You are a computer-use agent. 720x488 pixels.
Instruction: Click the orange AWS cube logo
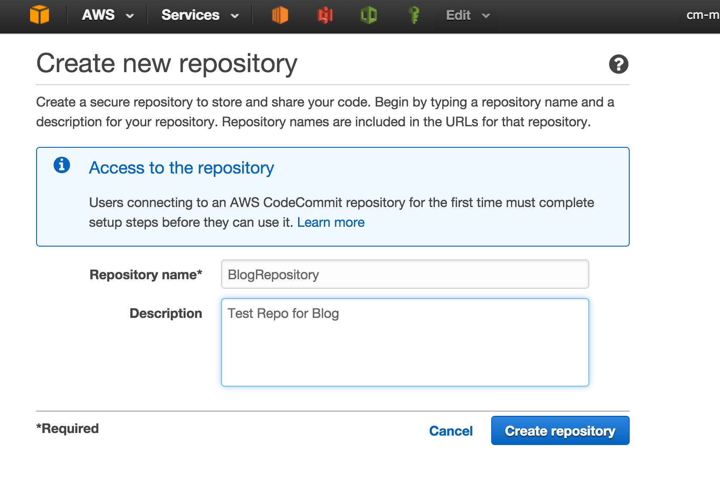click(x=40, y=15)
